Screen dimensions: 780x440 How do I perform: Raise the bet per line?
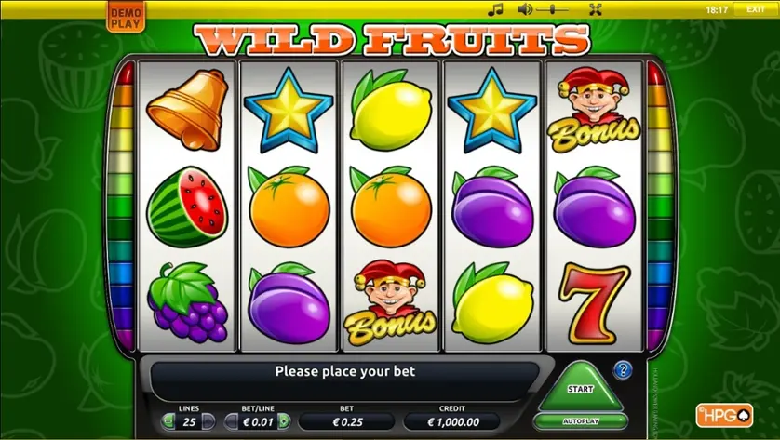[284, 422]
